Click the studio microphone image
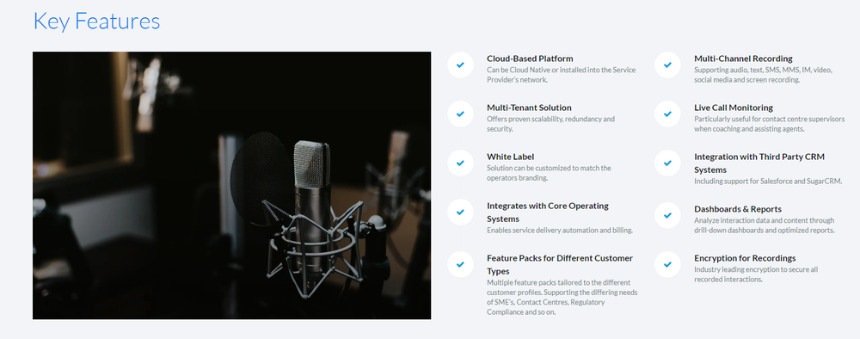Screen dimensions: 860x339 click(231, 185)
